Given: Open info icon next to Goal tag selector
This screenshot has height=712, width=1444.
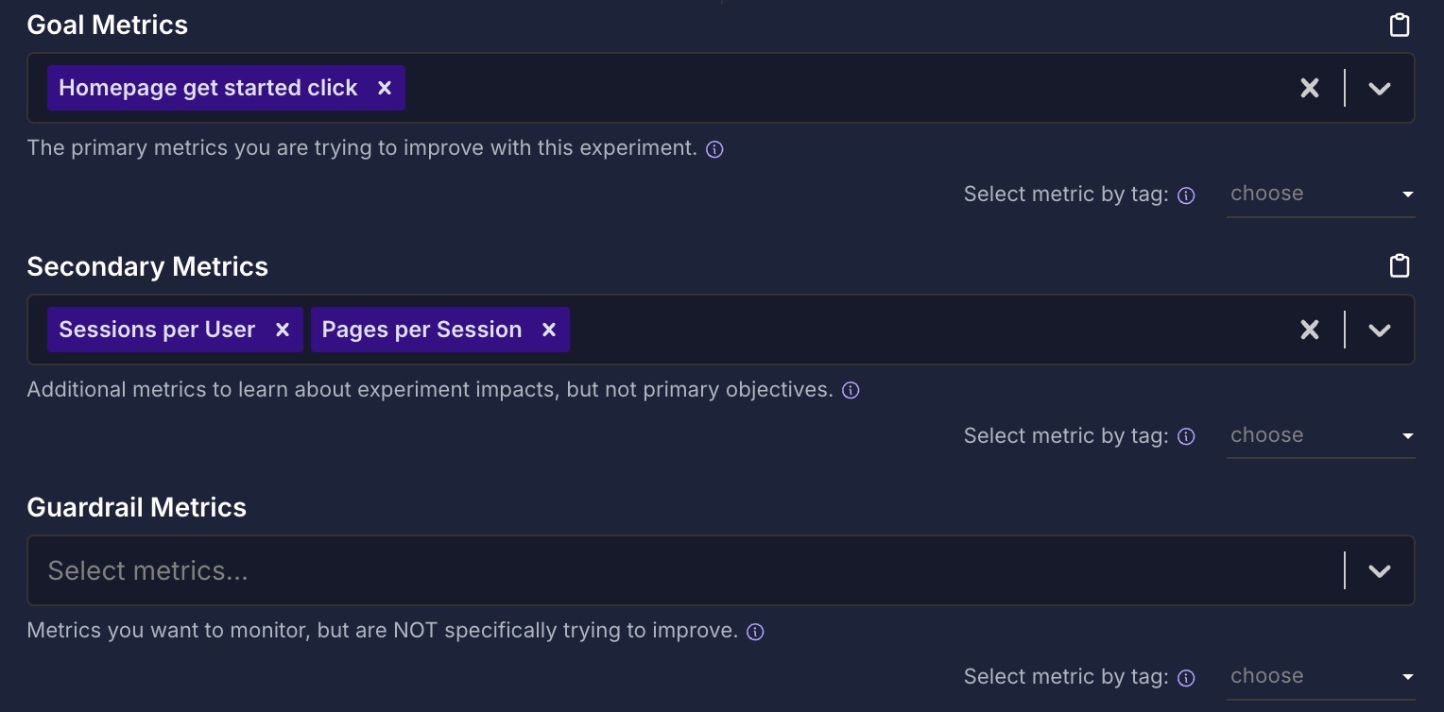Looking at the screenshot, I should pyautogui.click(x=1187, y=195).
